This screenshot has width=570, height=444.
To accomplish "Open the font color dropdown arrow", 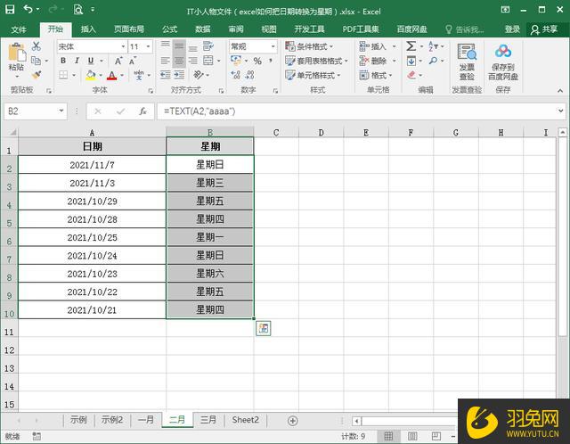I will [x=122, y=75].
